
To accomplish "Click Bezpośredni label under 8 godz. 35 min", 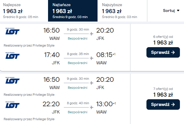I will point(78,63).
